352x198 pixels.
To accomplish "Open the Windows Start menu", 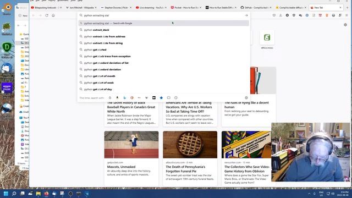I will click(x=6, y=194).
